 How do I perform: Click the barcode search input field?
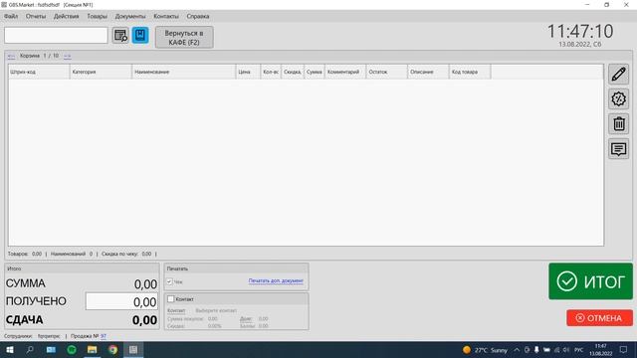[x=56, y=36]
